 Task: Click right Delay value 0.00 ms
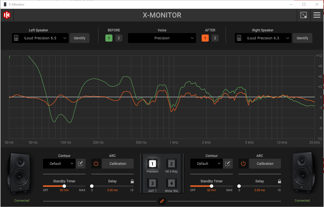coord(260,190)
